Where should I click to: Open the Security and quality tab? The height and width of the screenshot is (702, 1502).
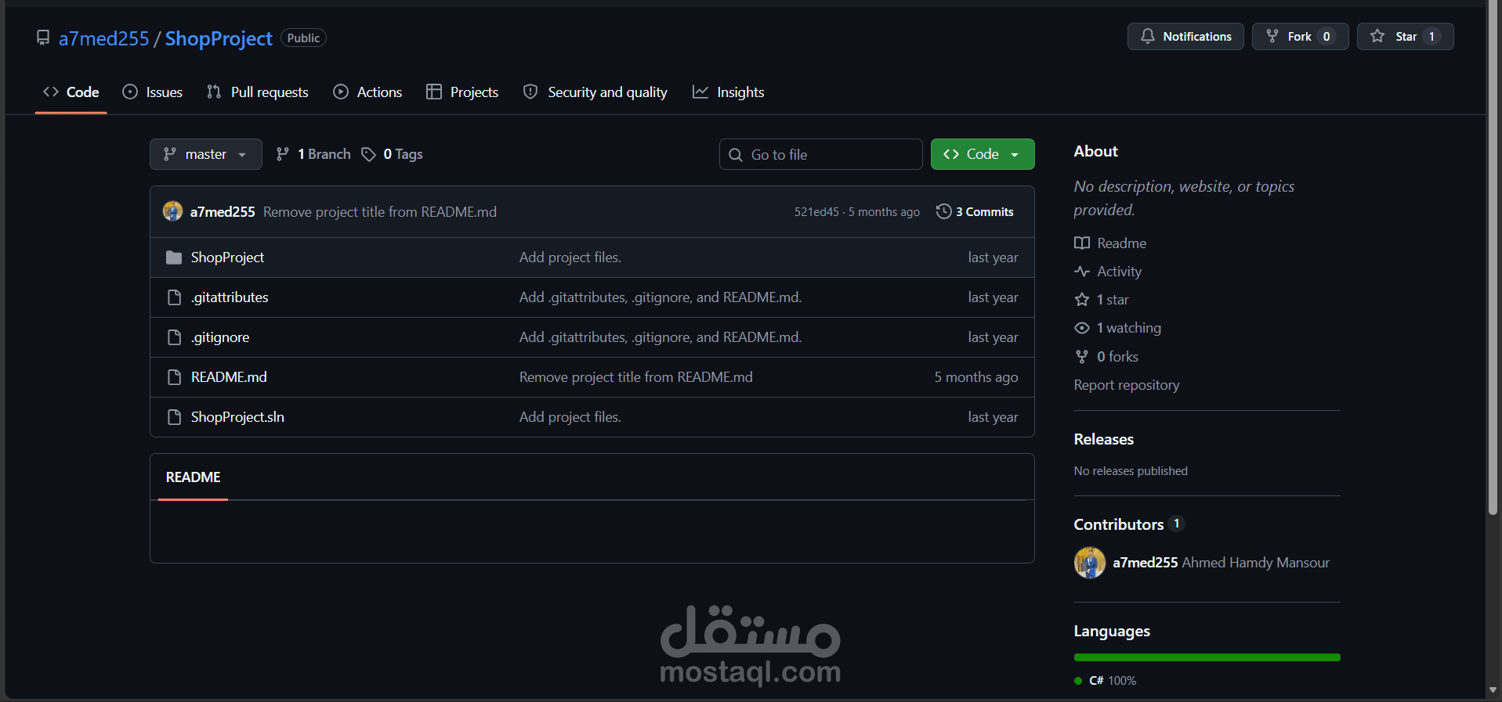595,92
